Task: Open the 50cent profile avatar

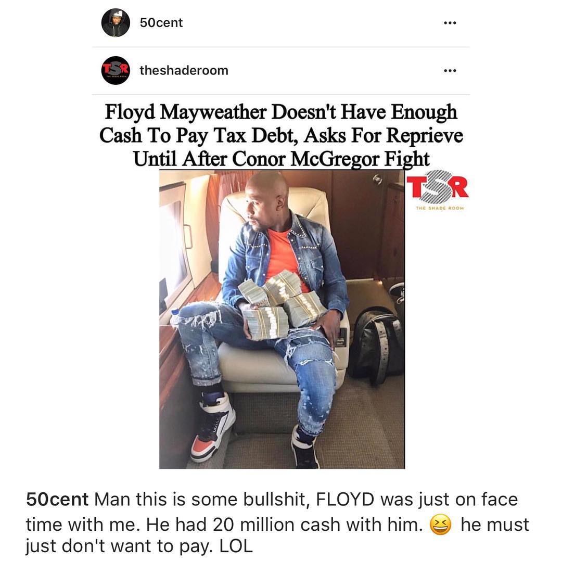Action: click(x=116, y=23)
